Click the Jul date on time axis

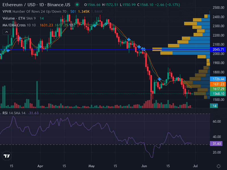coord(195,166)
